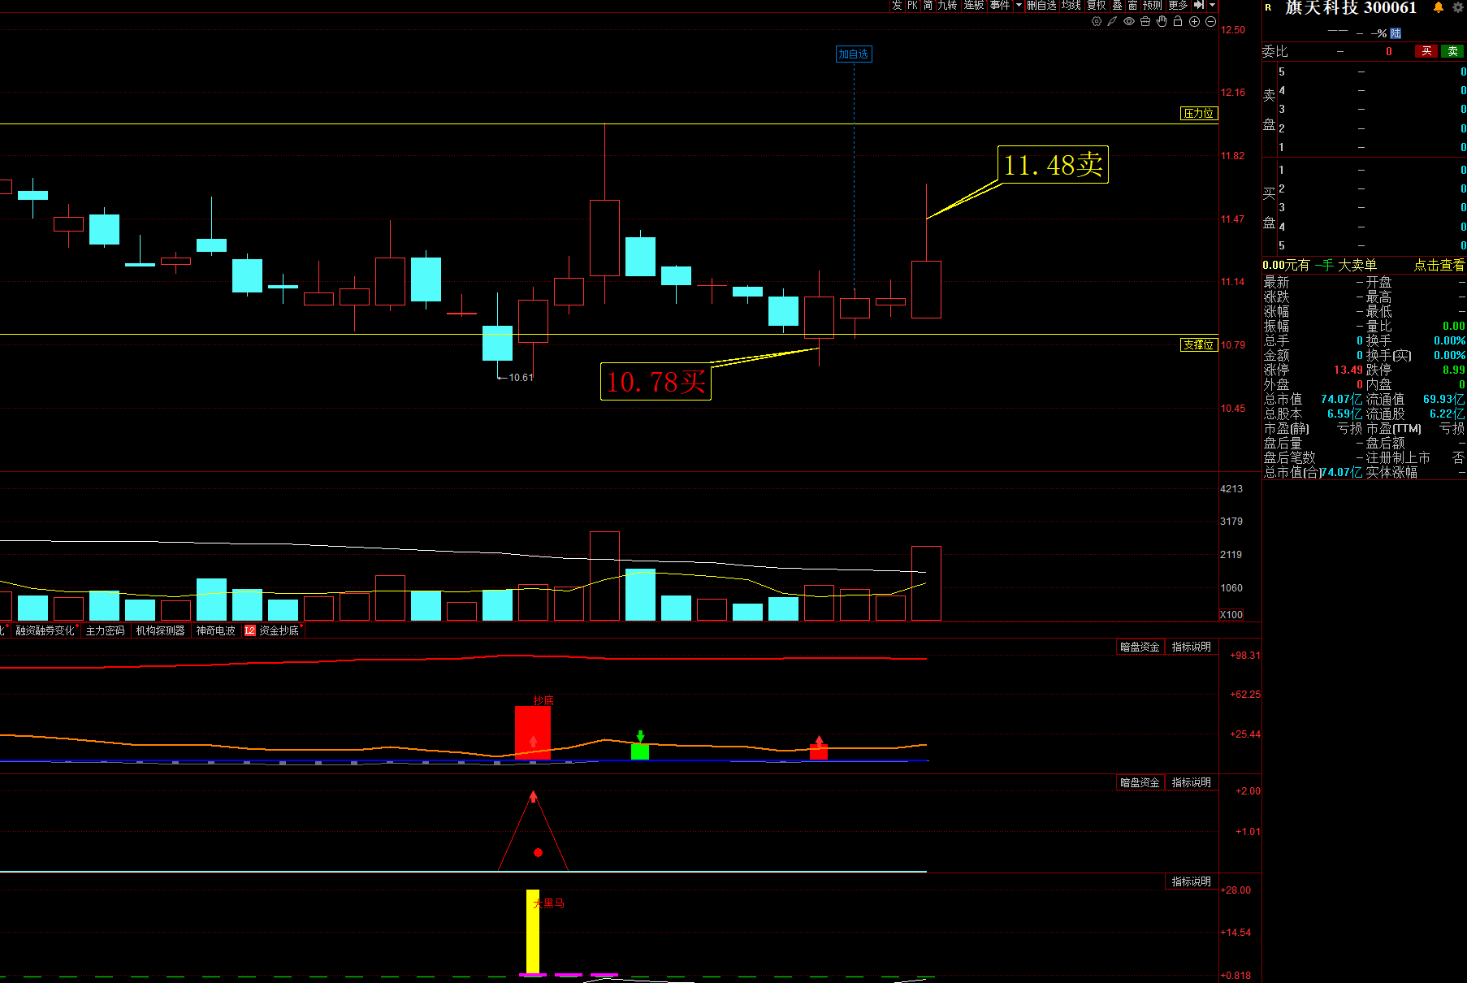Screen dimensions: 1467x983
Task: Click the red triangle signal marker
Action: (x=533, y=831)
